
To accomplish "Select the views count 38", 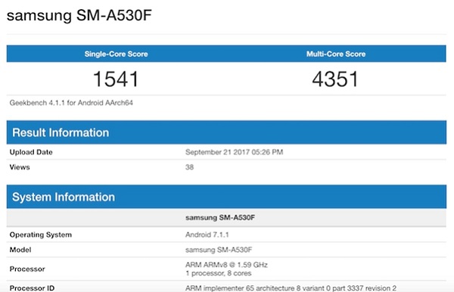I will [x=189, y=167].
